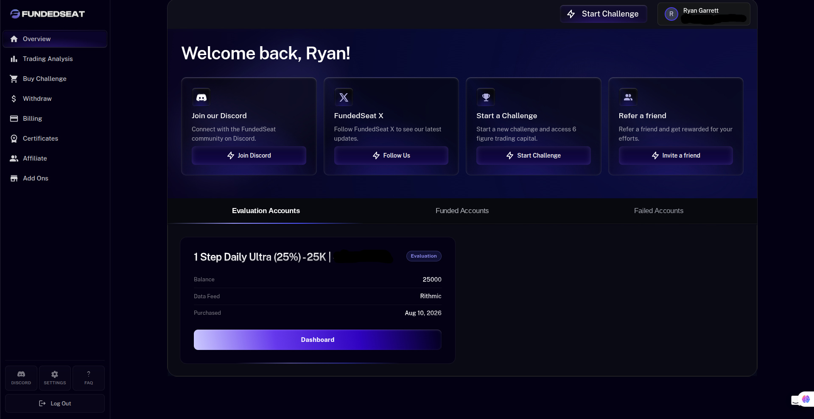Click the Buy Challenge cart icon
Screen dimensions: 814x419
14,79
